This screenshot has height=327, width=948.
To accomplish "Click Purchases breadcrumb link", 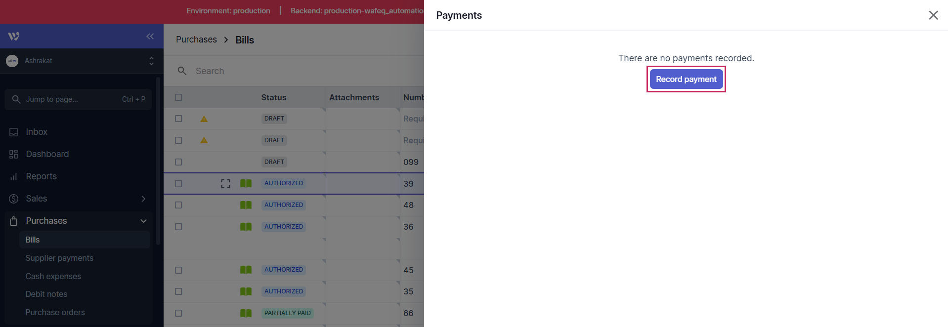I will tap(196, 40).
